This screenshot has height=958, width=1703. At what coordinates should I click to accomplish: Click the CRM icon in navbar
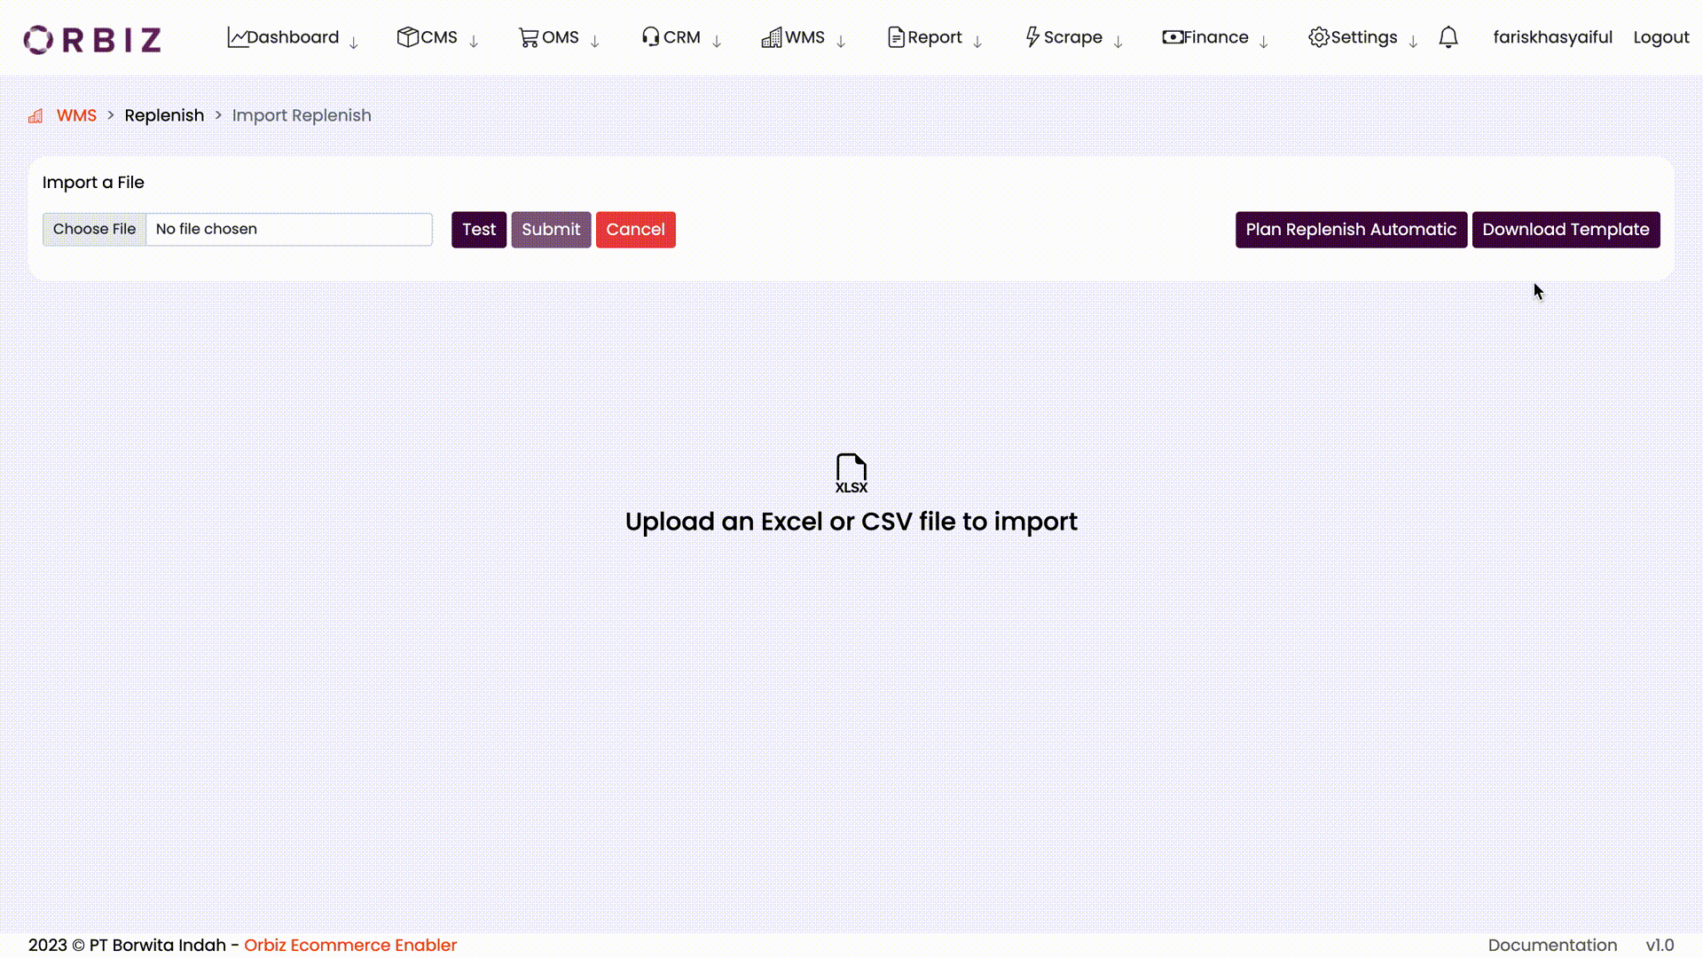650,37
